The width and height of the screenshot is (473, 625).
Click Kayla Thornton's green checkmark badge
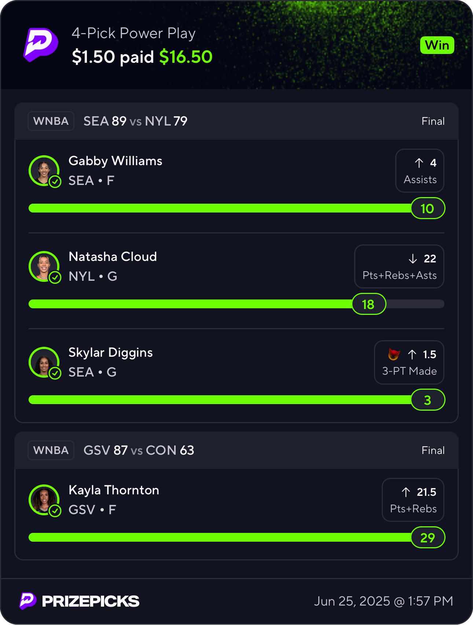pos(55,511)
